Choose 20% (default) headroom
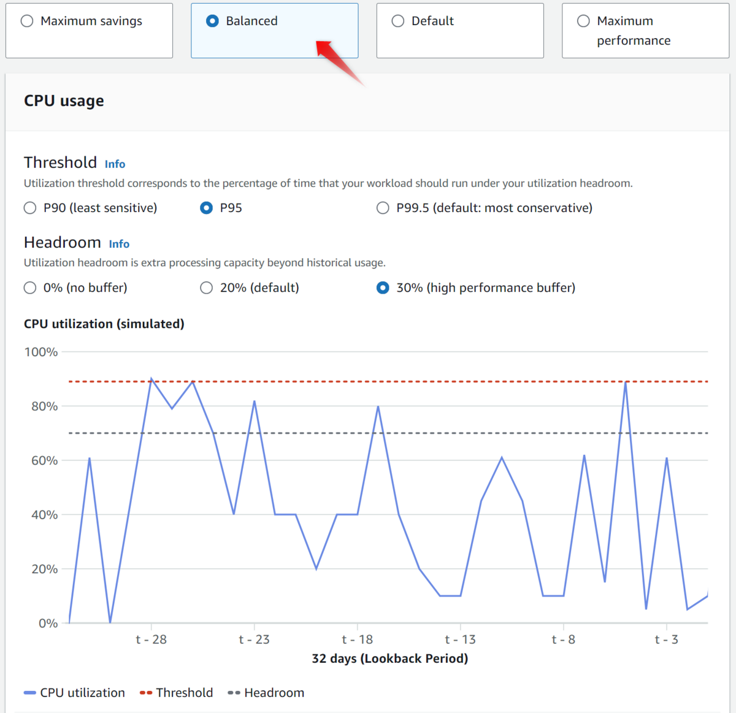The image size is (736, 713). point(250,288)
